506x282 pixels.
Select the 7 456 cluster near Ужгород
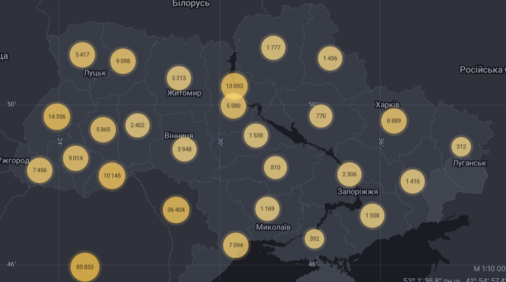pos(40,170)
